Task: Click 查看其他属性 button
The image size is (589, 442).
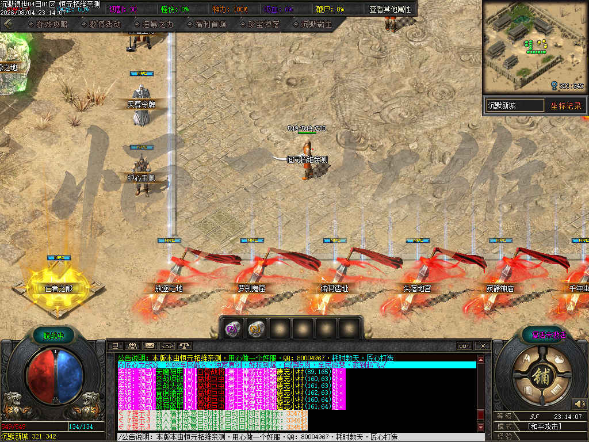Action: 390,9
